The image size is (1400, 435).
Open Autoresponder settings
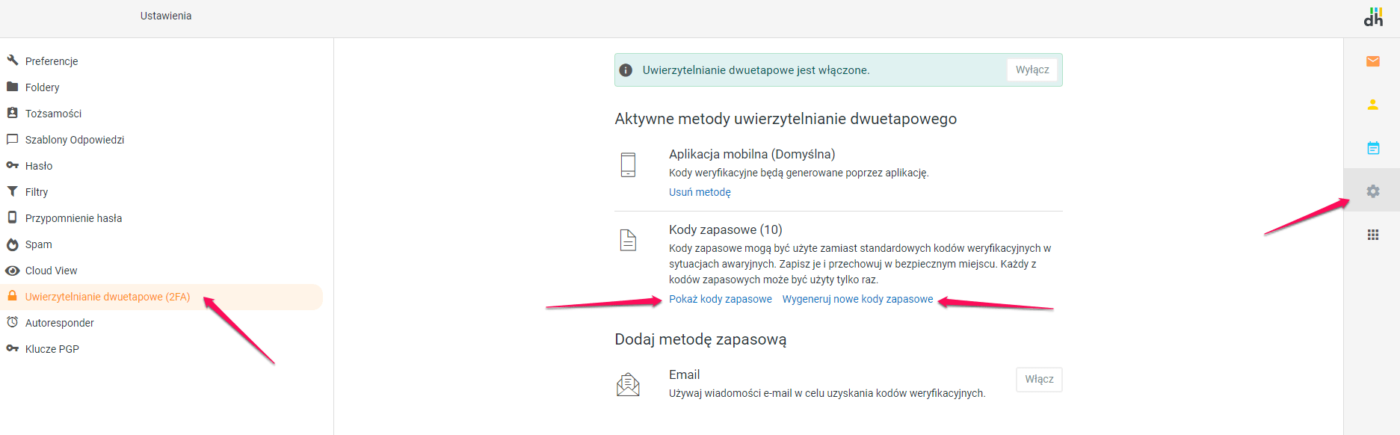click(60, 323)
